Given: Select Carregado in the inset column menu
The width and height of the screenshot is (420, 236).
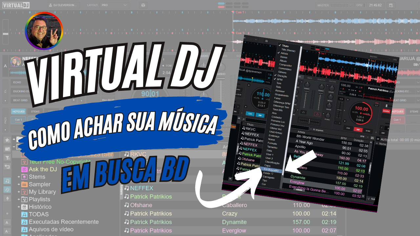Looking at the screenshot, I should click(x=268, y=177).
